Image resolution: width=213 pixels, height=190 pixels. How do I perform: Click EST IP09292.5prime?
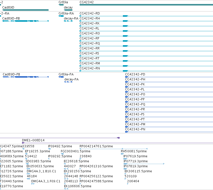click(60, 156)
